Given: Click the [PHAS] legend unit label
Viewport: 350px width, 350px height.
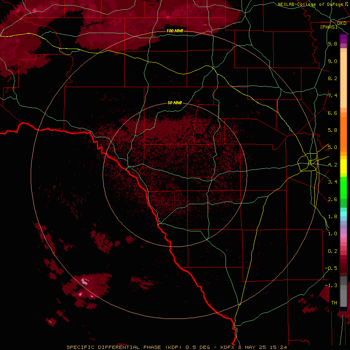Looking at the screenshot, I should tap(329, 27).
